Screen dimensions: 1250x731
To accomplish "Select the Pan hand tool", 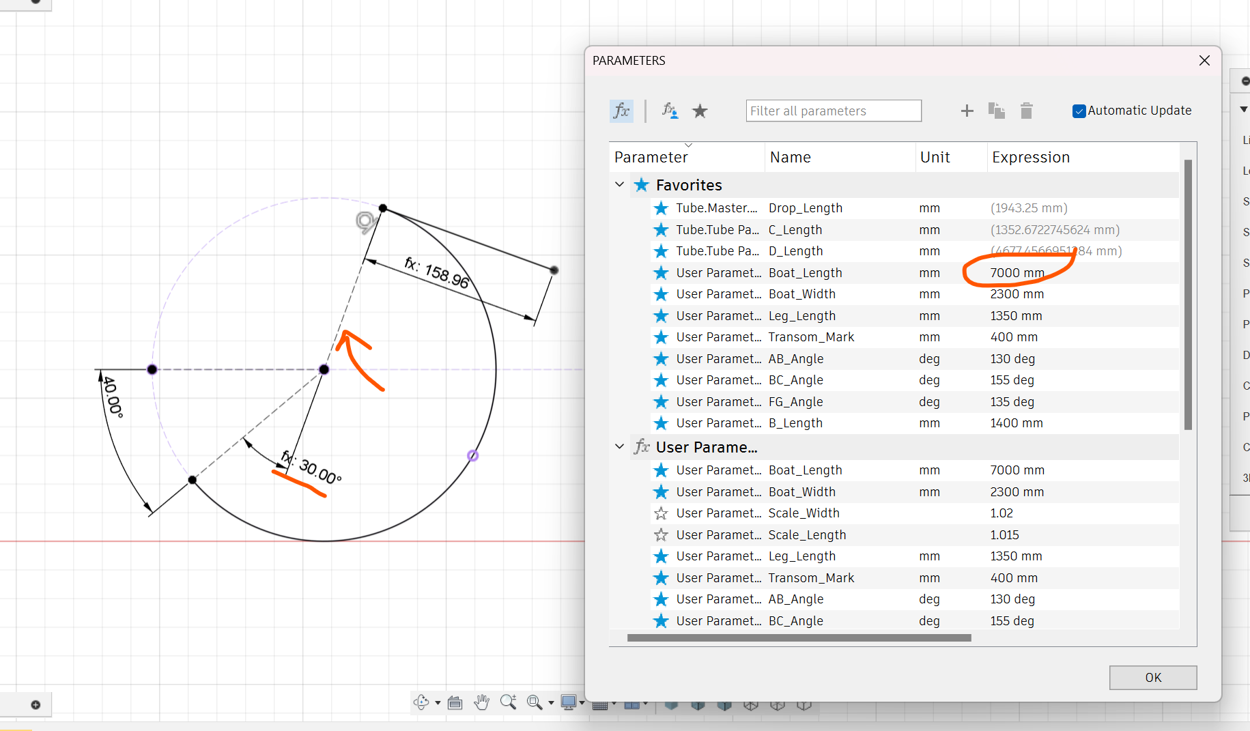I will [x=482, y=702].
